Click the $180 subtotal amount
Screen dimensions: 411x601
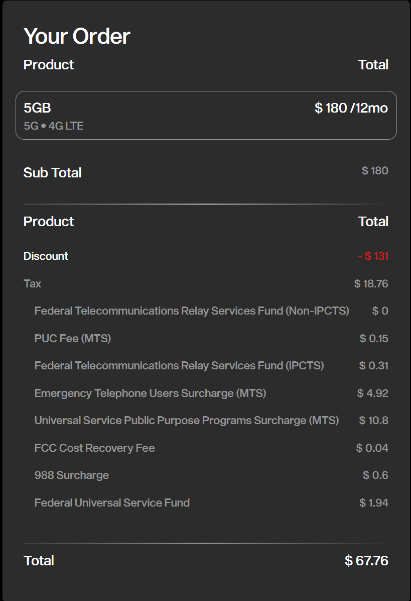pos(375,171)
